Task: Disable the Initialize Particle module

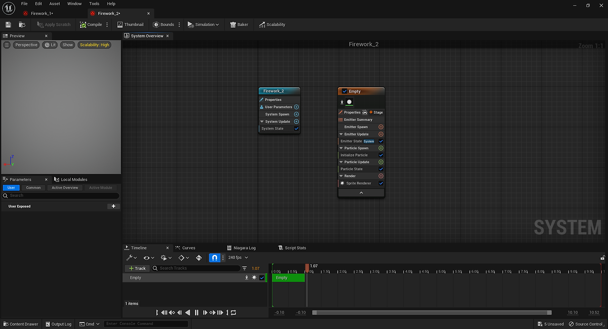Action: 381,155
